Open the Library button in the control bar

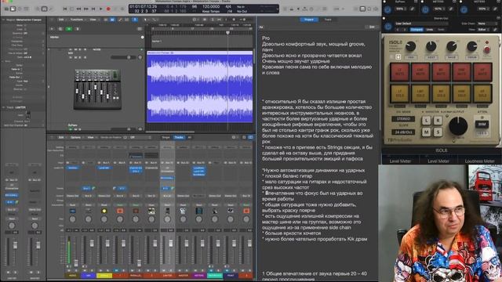[6, 9]
